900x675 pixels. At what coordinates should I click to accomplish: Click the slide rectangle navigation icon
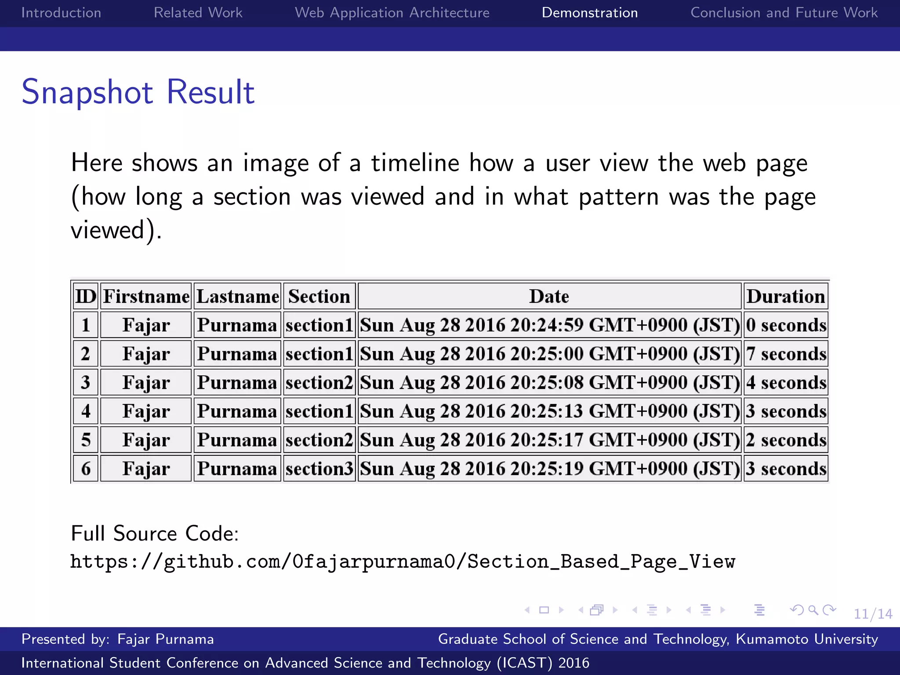(x=544, y=610)
